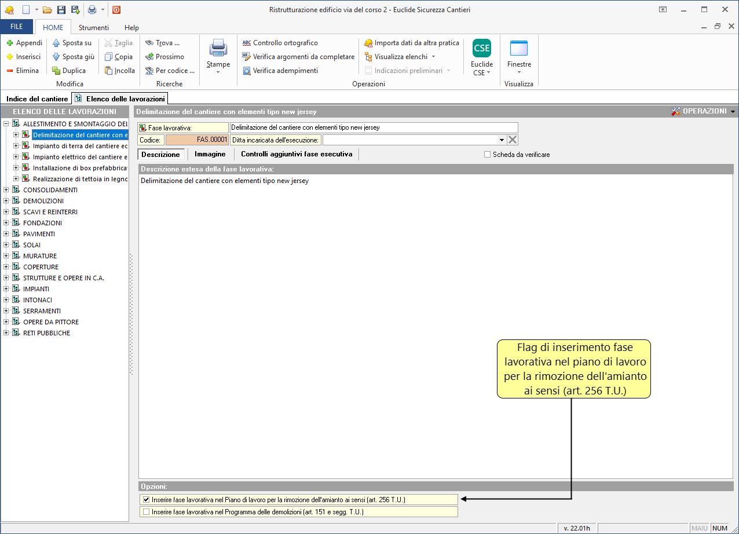The height and width of the screenshot is (534, 739).
Task: Click the Finestre window icon
Action: click(x=518, y=49)
